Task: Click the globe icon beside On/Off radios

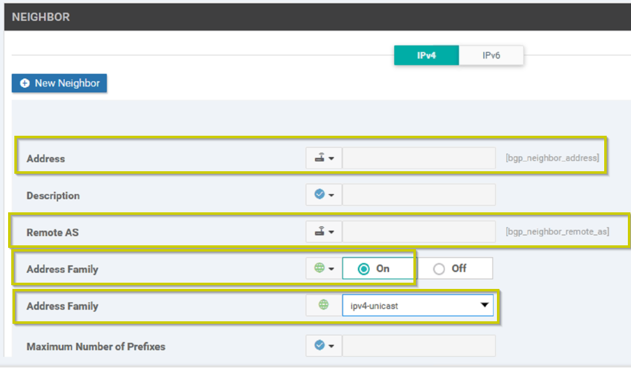Action: [x=319, y=268]
